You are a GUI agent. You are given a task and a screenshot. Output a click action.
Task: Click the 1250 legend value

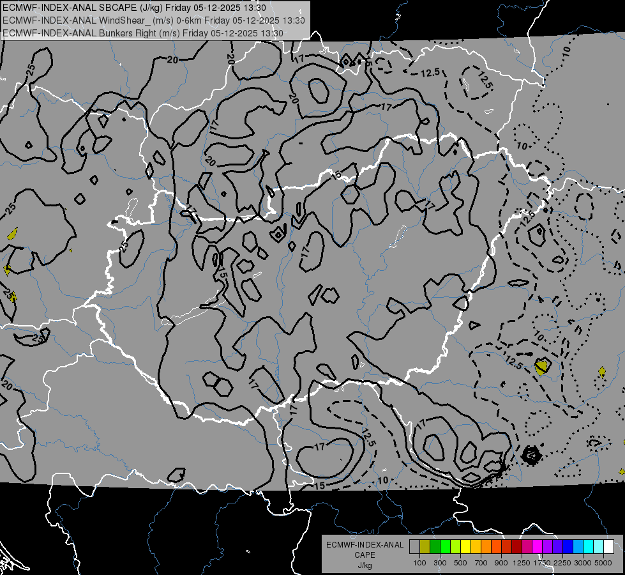pyautogui.click(x=522, y=563)
